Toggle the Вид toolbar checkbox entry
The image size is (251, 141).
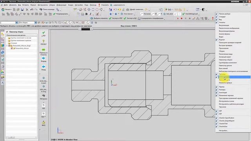(233, 20)
